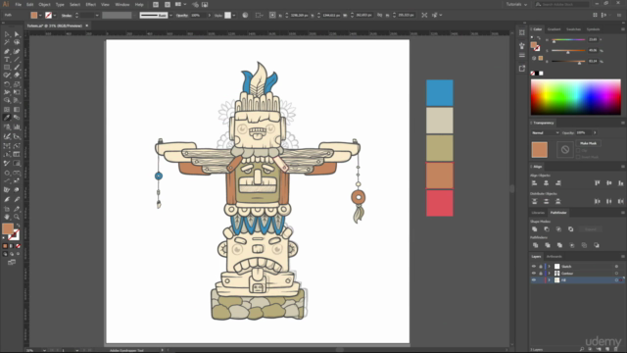Click the blue palette swatch beside artboard
627x353 pixels.
tap(440, 93)
